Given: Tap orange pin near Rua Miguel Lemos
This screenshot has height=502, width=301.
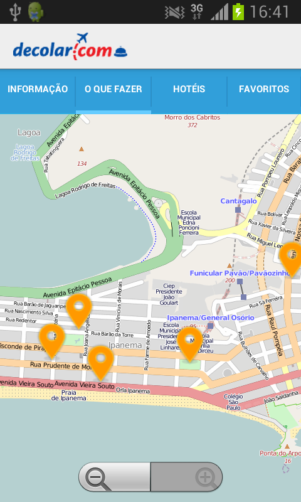Looking at the screenshot, I should 292,259.
